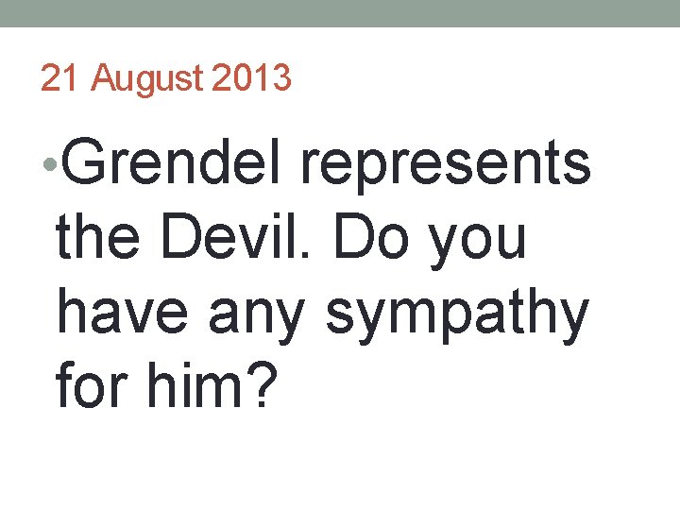Select the gray bullet point marker

click(x=50, y=164)
